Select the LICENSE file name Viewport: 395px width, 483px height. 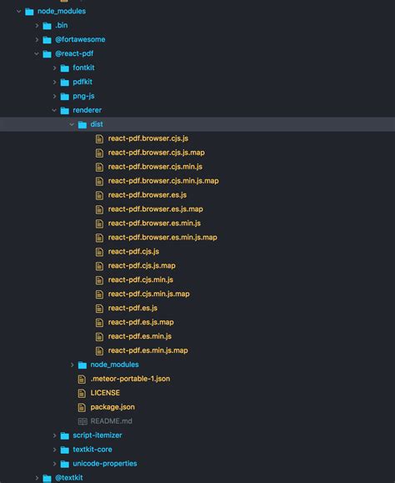[x=105, y=393]
